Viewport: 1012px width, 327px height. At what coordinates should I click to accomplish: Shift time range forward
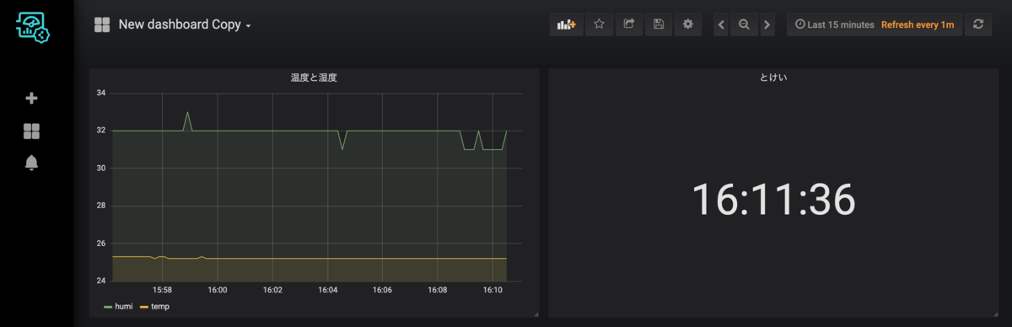coord(767,24)
